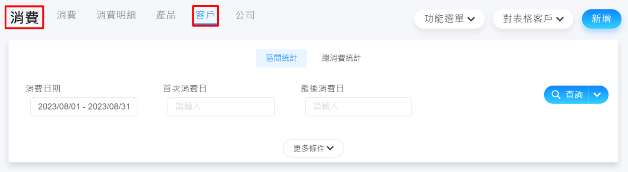
Task: Switch to the 公司 tab
Action: 245,15
